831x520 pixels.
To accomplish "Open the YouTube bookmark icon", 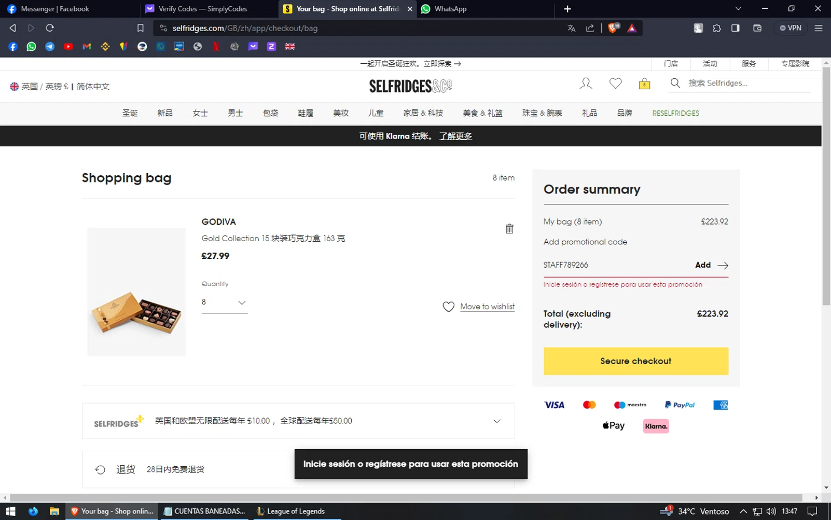I will [68, 47].
